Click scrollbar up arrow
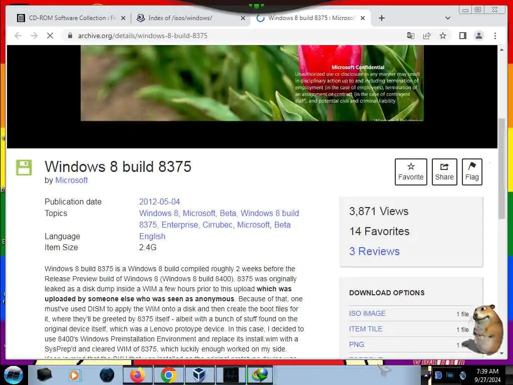Screen dimensions: 513x385 coord(501,50)
